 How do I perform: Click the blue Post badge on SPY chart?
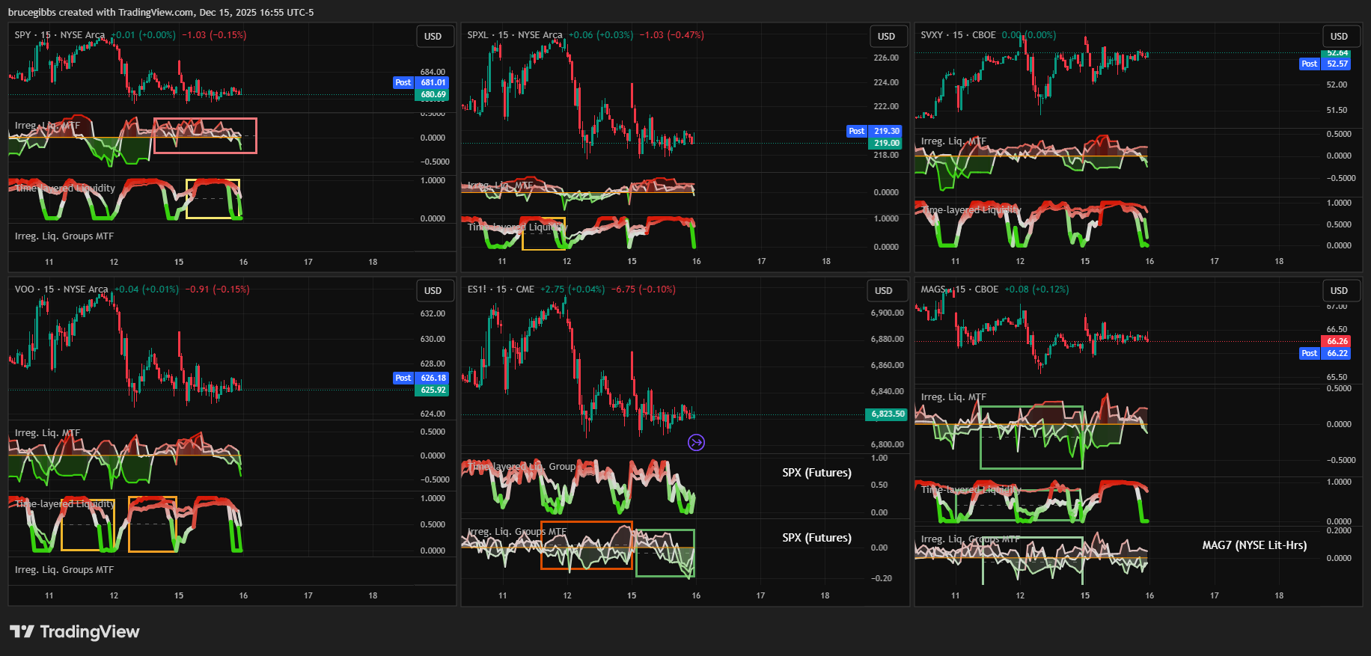click(403, 83)
